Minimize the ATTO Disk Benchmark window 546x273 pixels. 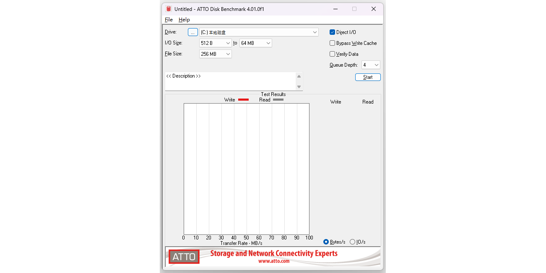335,9
